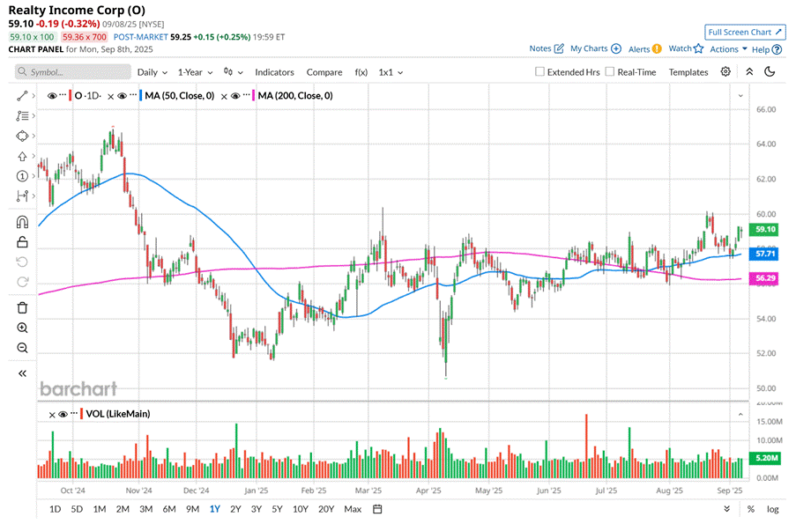Collapse the header with double-up chevron
This screenshot has width=796, height=524.
point(749,71)
